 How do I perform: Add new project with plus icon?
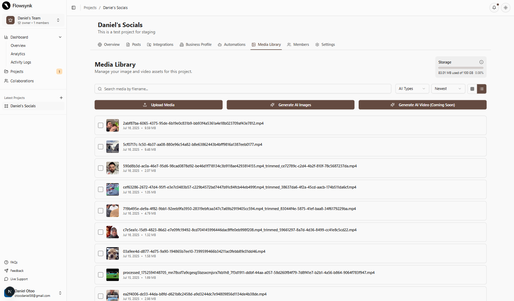point(61,98)
